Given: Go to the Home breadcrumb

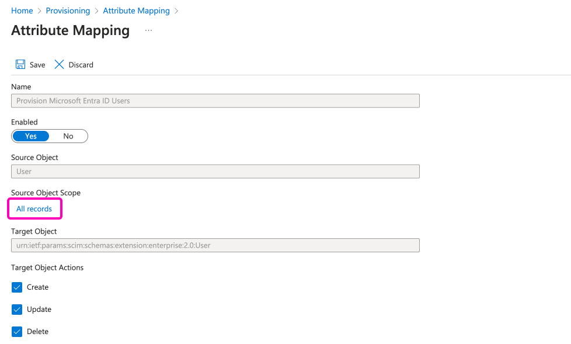Looking at the screenshot, I should click(x=22, y=11).
